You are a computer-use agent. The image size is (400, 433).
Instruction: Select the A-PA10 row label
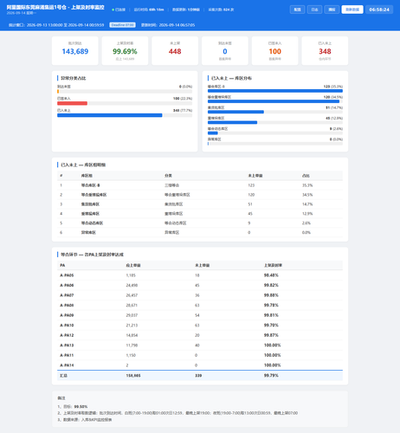tap(67, 326)
